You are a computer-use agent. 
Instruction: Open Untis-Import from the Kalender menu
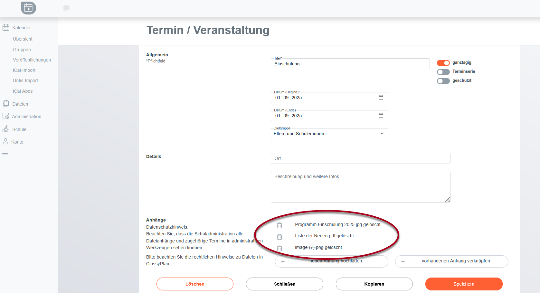point(25,80)
